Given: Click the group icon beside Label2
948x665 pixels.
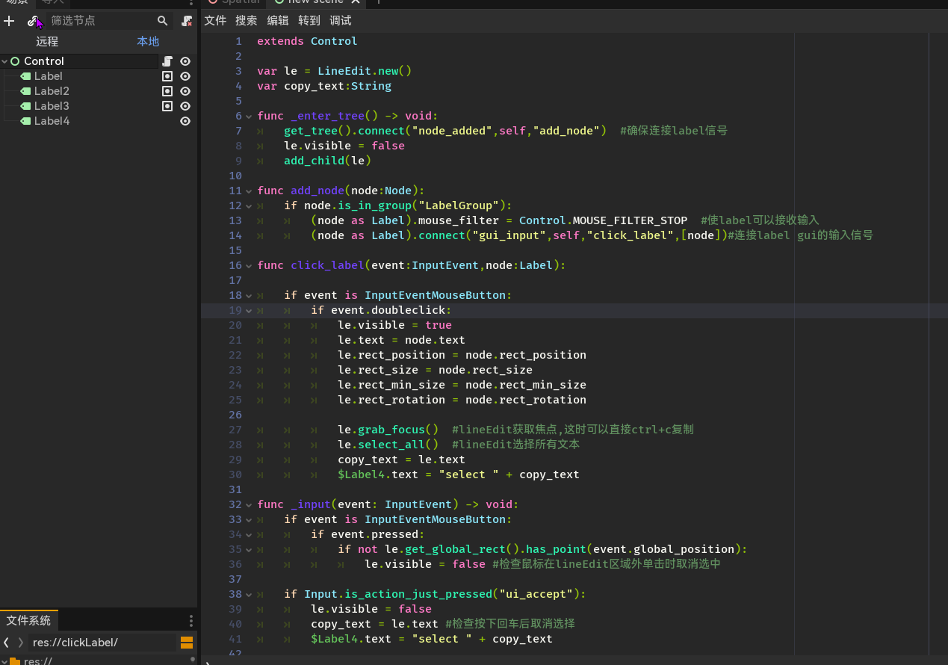Looking at the screenshot, I should (x=167, y=91).
